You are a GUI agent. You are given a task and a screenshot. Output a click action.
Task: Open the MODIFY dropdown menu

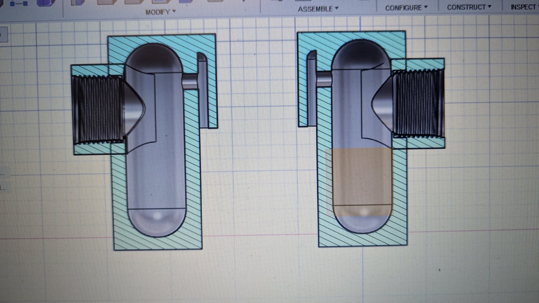(x=160, y=12)
